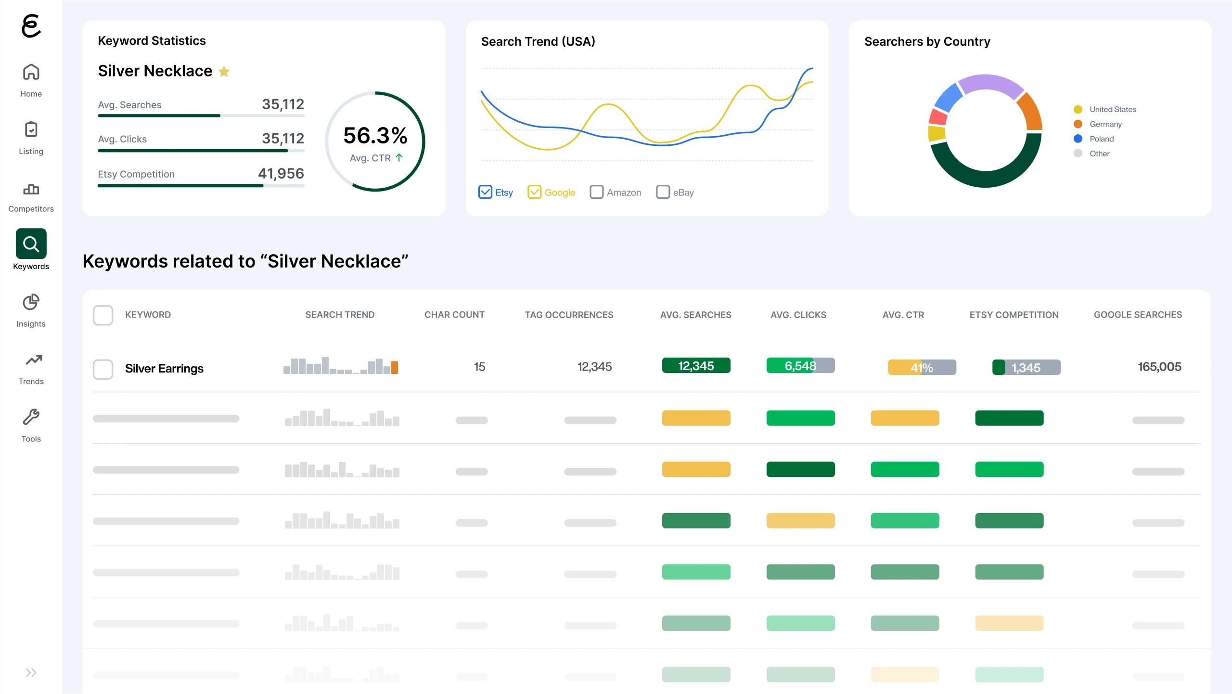Viewport: 1232px width, 694px height.
Task: Check the select-all checkbox in table header
Action: [103, 315]
